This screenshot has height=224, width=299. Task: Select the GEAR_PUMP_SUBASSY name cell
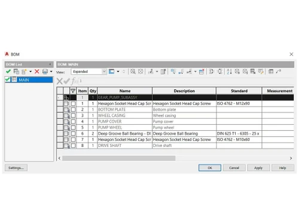[x=125, y=97]
